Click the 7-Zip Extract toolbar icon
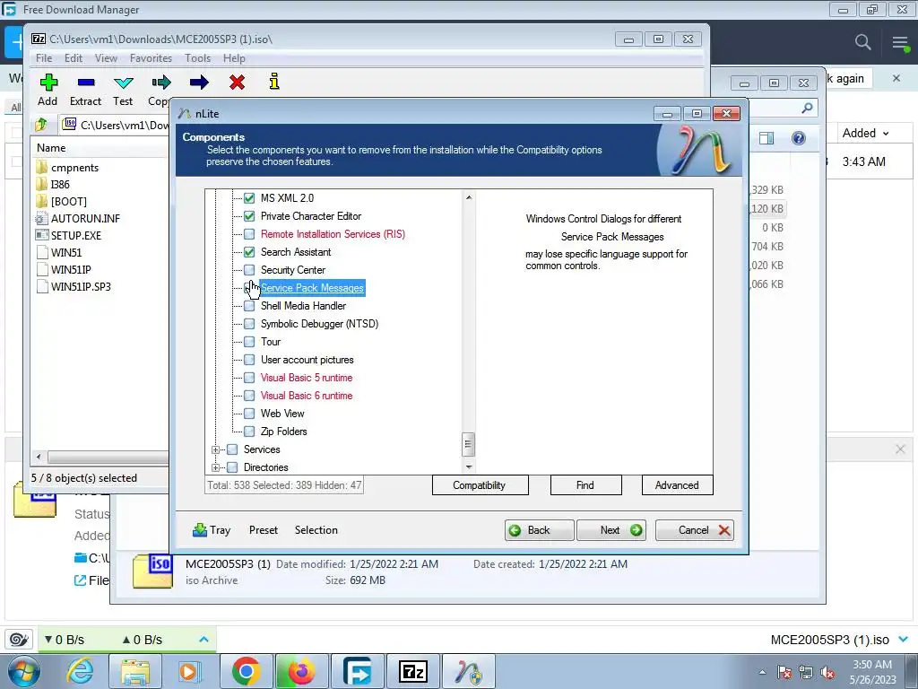The image size is (918, 689). tap(85, 82)
